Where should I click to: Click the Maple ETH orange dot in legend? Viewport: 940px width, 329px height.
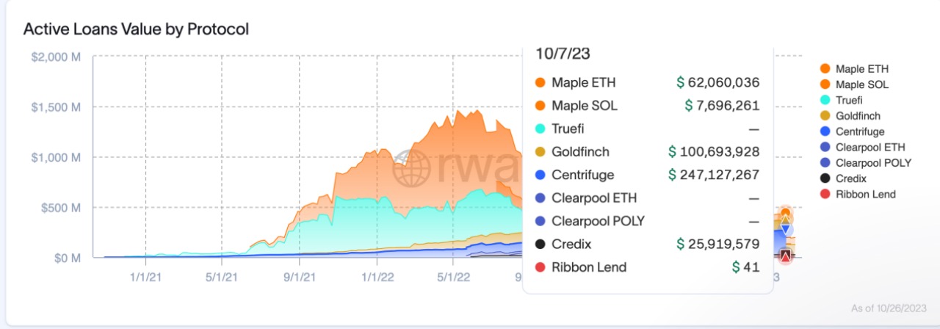[x=825, y=69]
